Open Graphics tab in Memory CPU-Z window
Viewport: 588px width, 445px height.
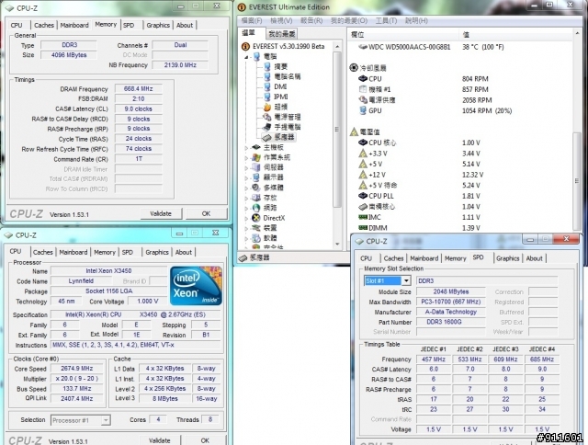tap(158, 25)
